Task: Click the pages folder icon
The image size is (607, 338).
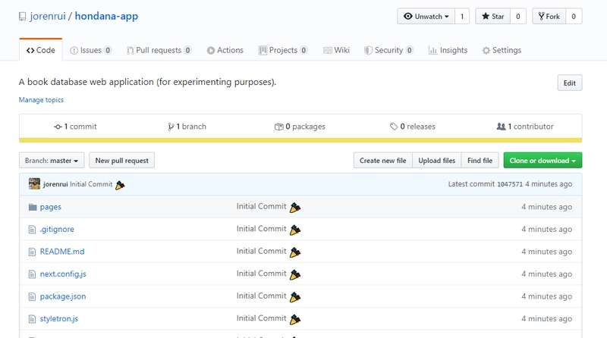Action: tap(33, 207)
